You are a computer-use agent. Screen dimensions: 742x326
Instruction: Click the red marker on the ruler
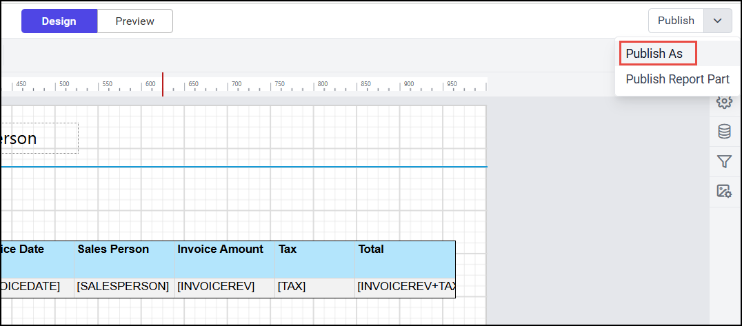(163, 84)
